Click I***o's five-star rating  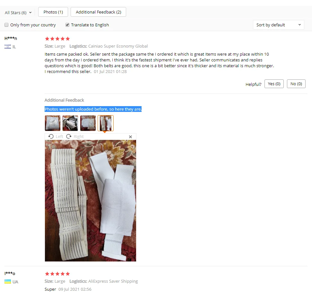57,274
